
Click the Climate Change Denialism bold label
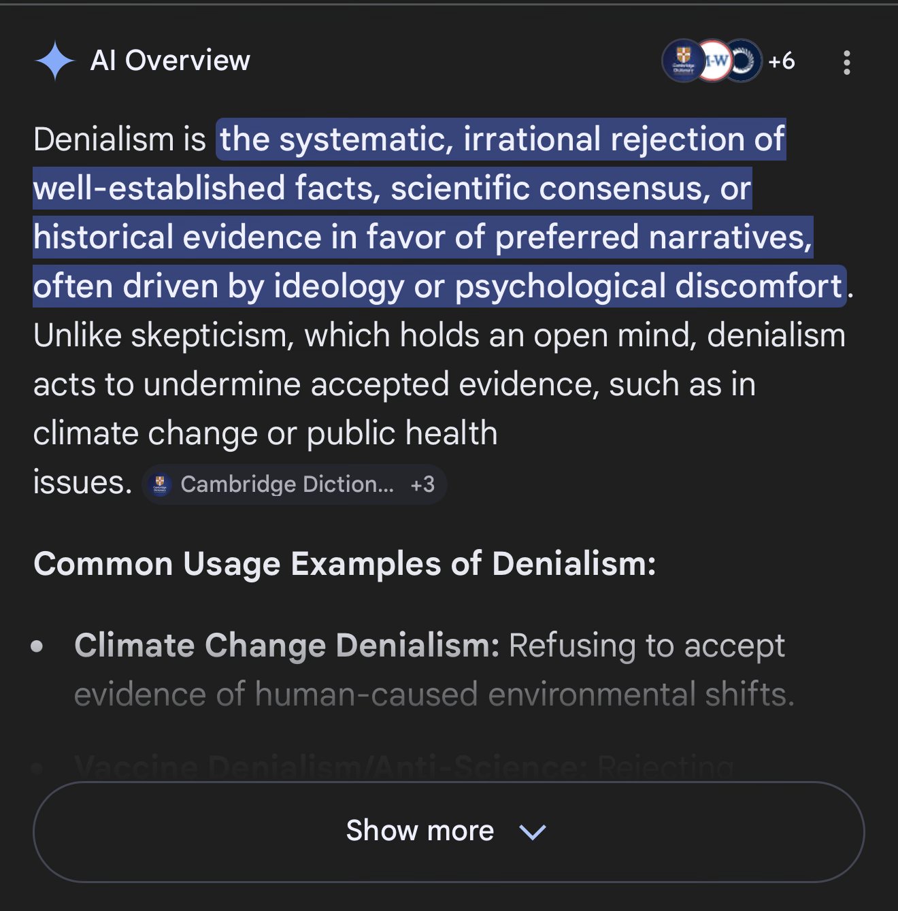click(286, 645)
